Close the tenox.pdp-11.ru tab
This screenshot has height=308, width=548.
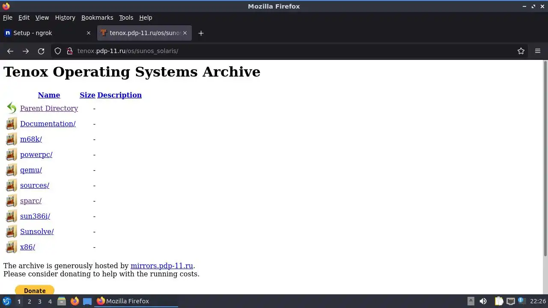point(185,33)
